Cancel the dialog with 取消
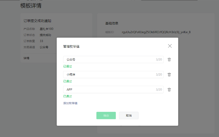 click(129, 116)
